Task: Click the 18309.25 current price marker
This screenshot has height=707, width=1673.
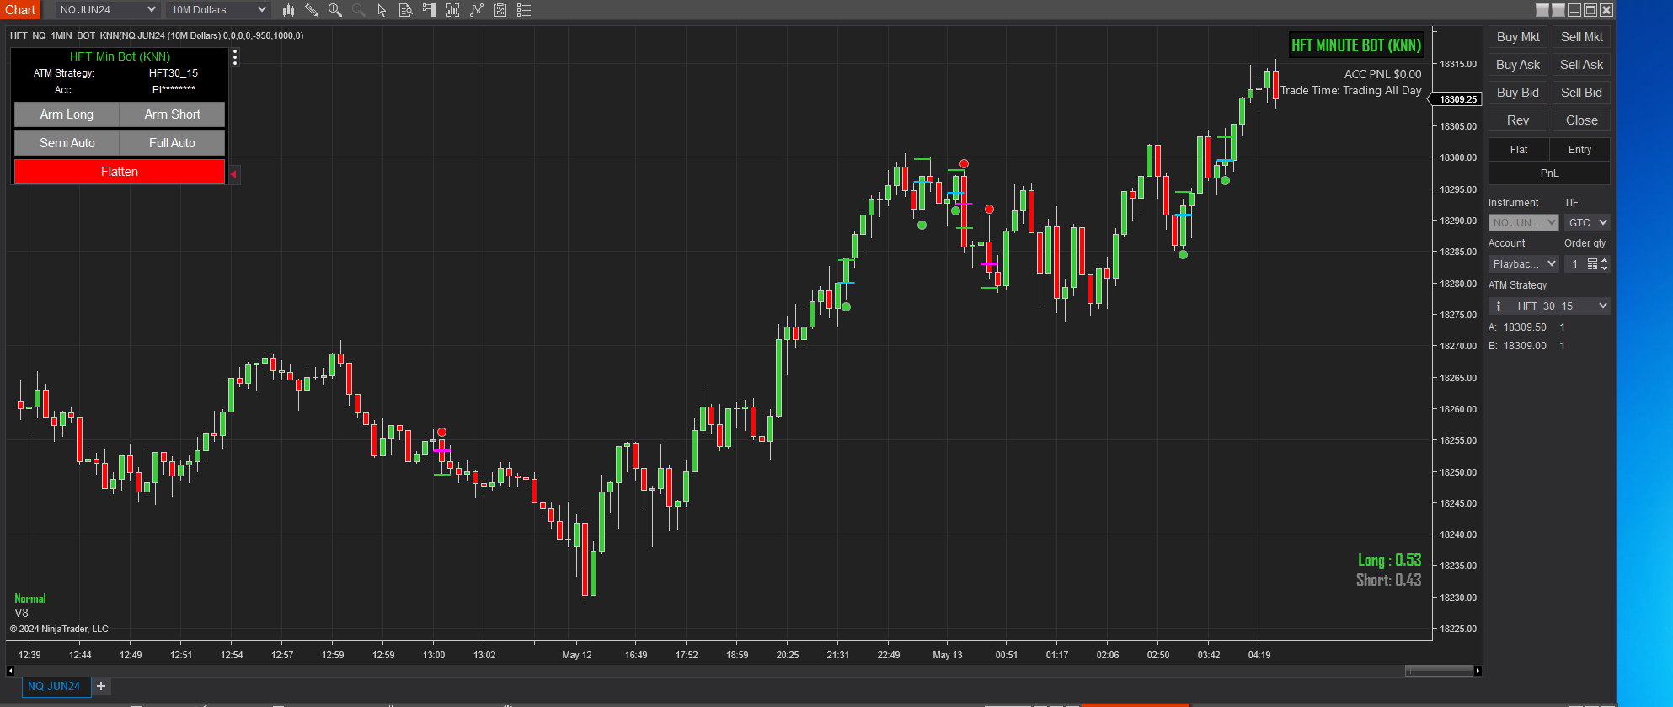Action: pos(1457,99)
